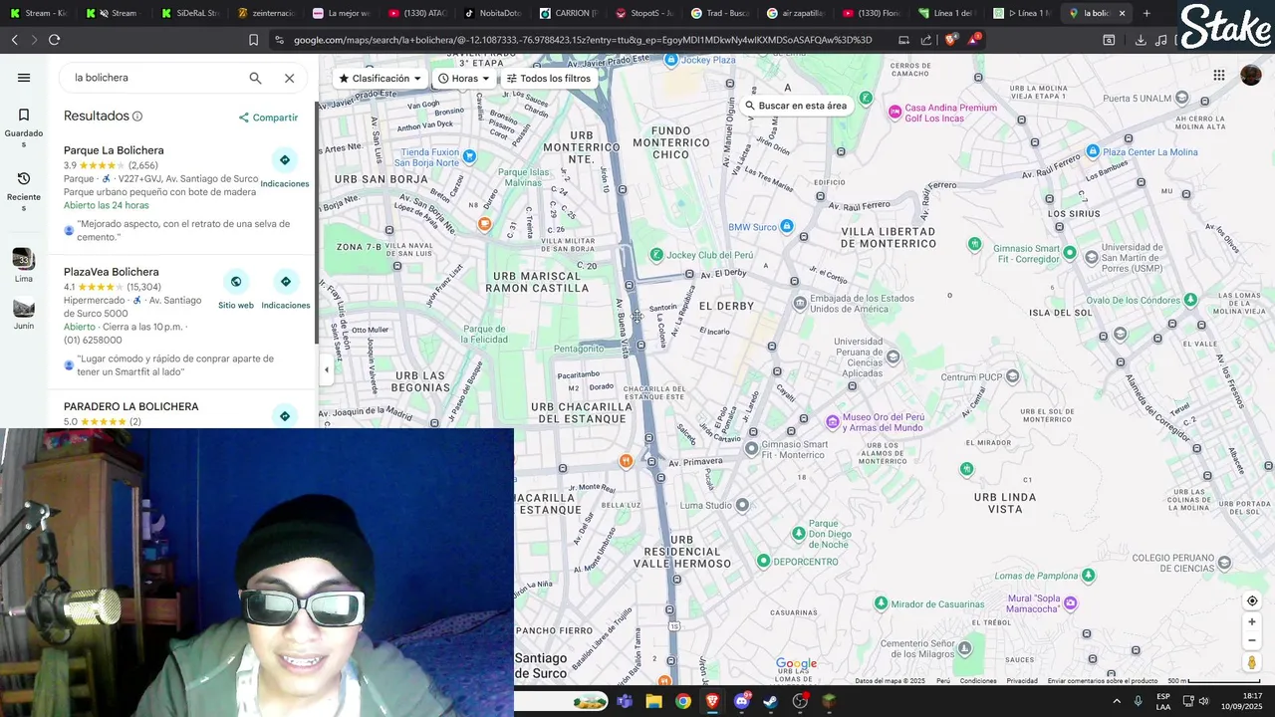Screen dimensions: 1275x717
Task: Open browser downloads icon
Action: [1141, 40]
